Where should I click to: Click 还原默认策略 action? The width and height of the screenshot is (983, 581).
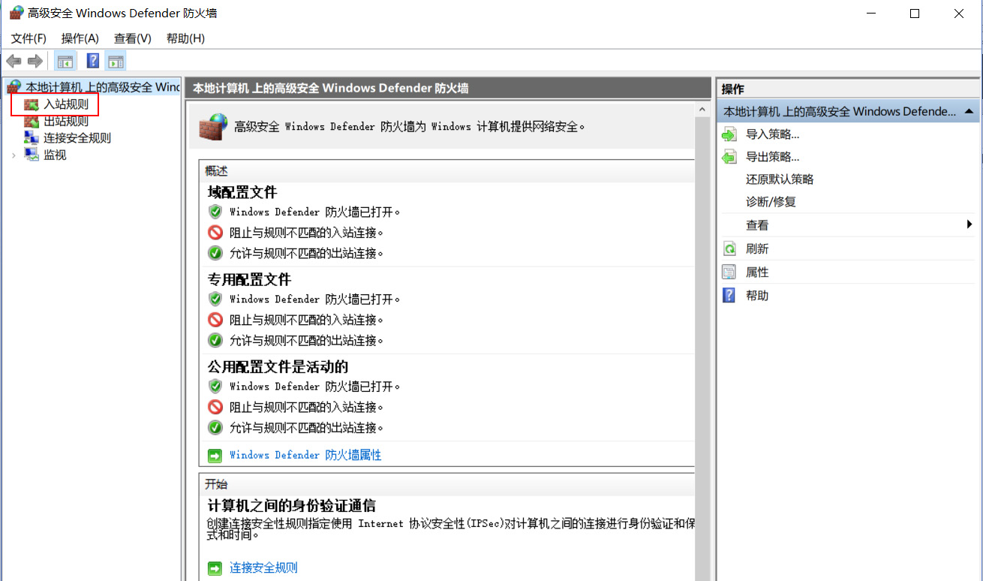coord(780,179)
